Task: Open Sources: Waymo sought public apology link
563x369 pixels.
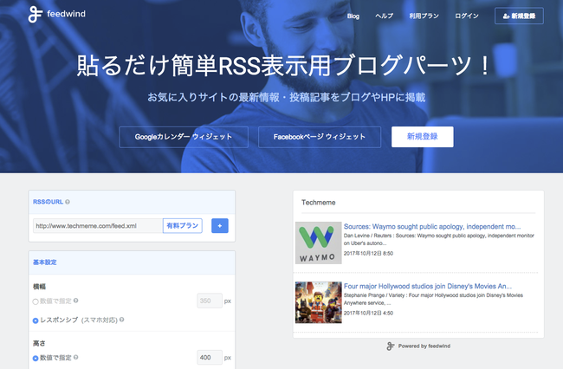Action: tap(432, 226)
